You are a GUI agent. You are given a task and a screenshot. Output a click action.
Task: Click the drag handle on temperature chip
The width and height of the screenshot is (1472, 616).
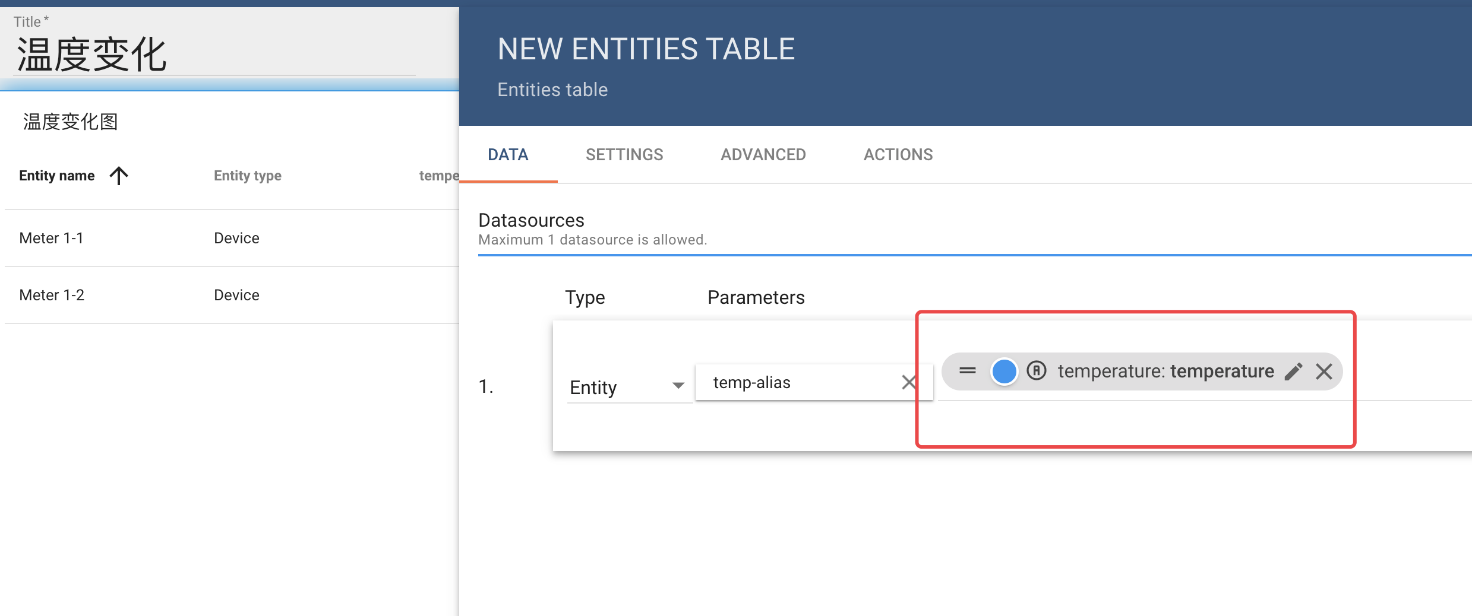coord(968,371)
